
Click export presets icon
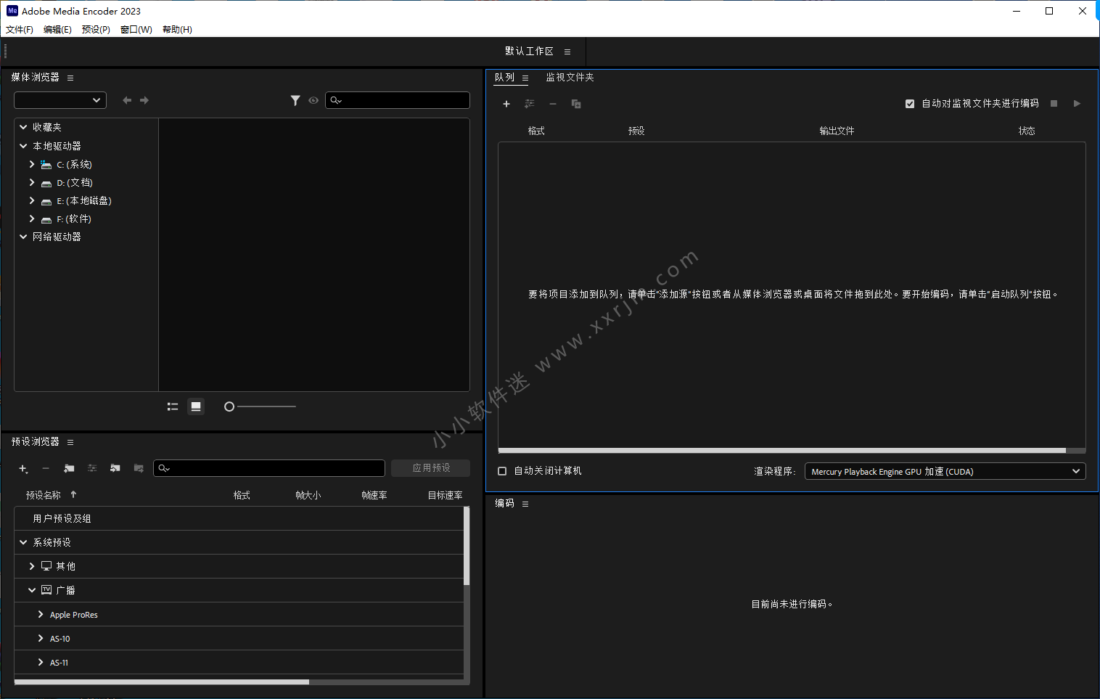point(139,469)
